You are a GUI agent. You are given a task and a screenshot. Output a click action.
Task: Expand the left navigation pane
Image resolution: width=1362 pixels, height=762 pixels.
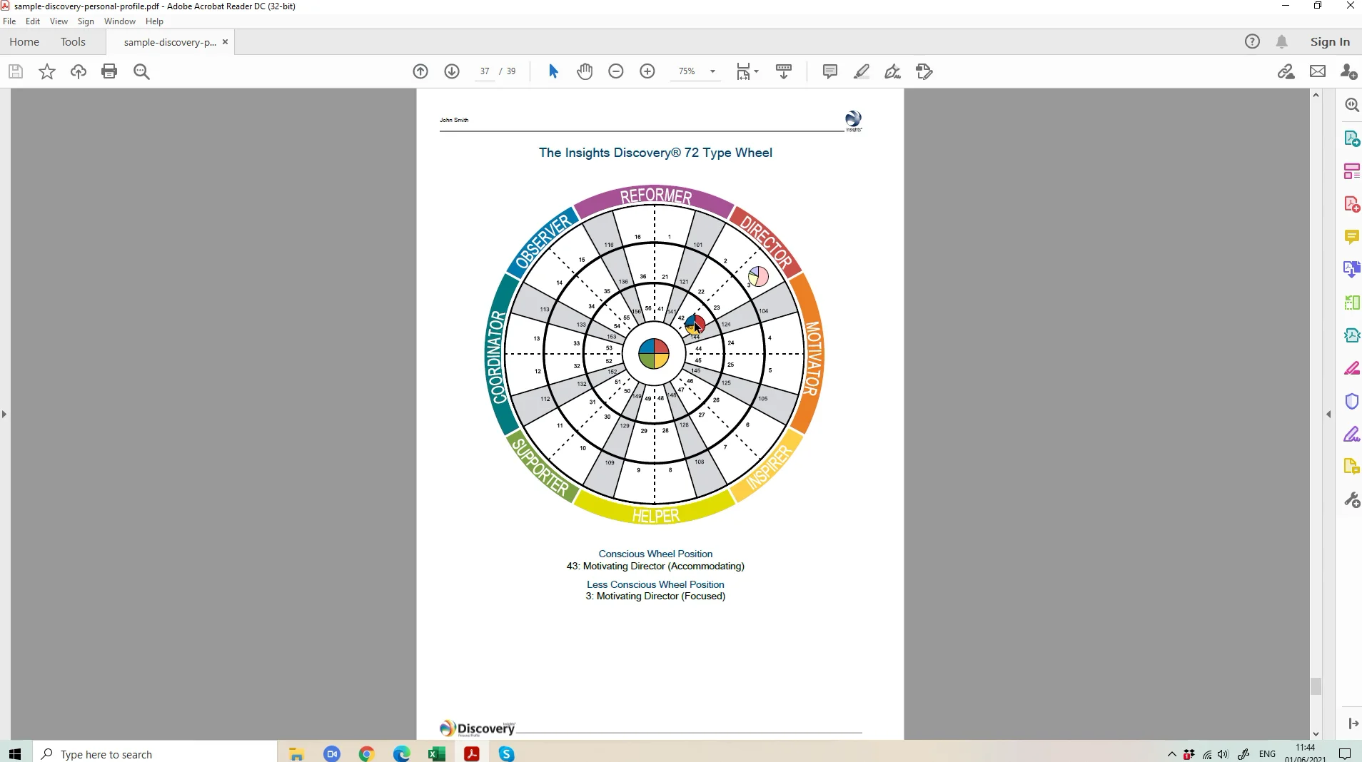4,415
